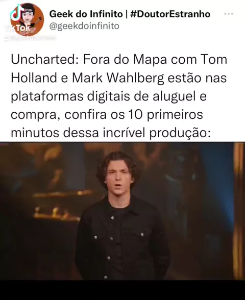The width and height of the screenshot is (245, 300).
Task: Select the blurred username watermark below avatar
Action: [30, 38]
